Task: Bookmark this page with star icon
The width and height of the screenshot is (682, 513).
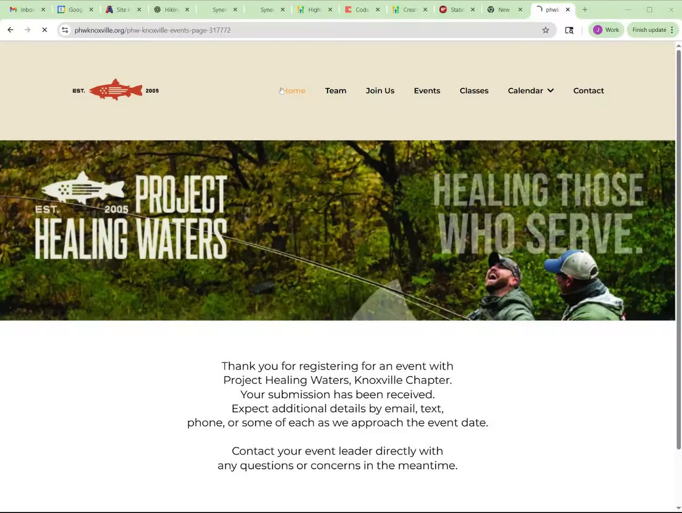Action: [x=546, y=30]
